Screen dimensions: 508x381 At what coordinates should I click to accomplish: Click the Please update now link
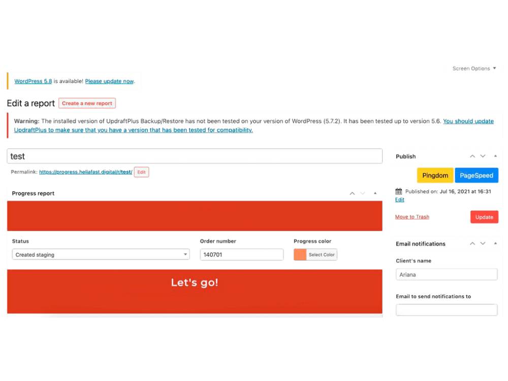pyautogui.click(x=109, y=81)
